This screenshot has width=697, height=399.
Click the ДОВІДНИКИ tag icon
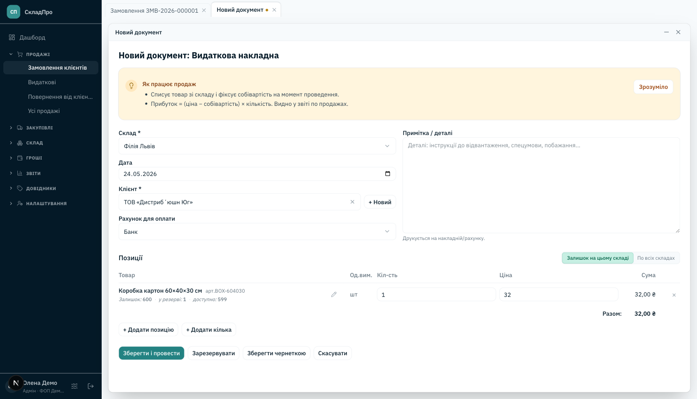point(20,188)
